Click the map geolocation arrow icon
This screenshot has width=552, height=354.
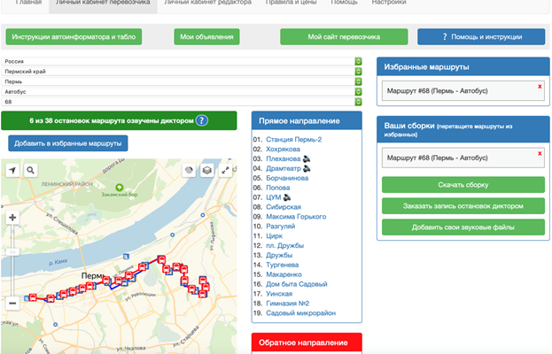pos(13,170)
